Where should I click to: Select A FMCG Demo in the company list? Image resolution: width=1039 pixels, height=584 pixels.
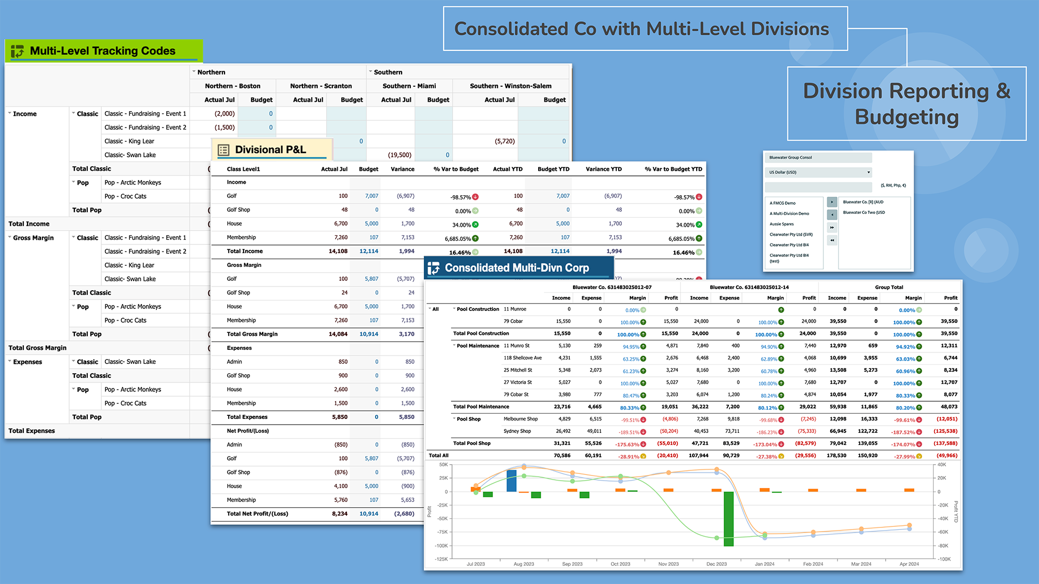(782, 202)
